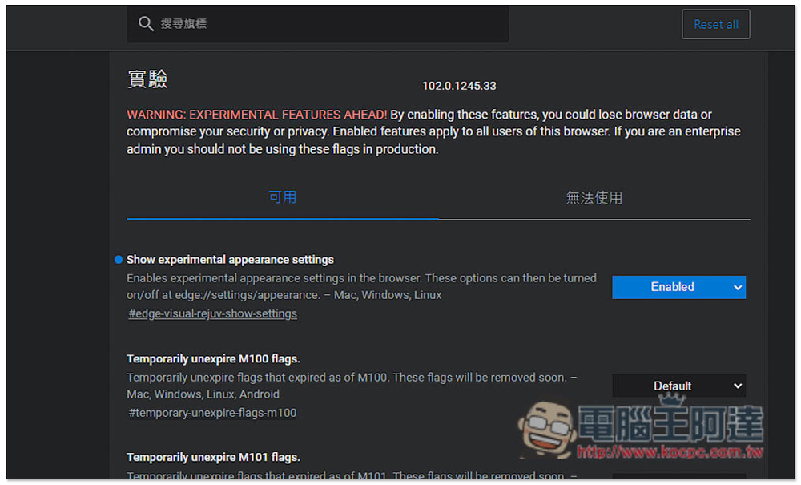The height and width of the screenshot is (485, 801).
Task: Switch to the 無法使用 tab
Action: pyautogui.click(x=594, y=197)
